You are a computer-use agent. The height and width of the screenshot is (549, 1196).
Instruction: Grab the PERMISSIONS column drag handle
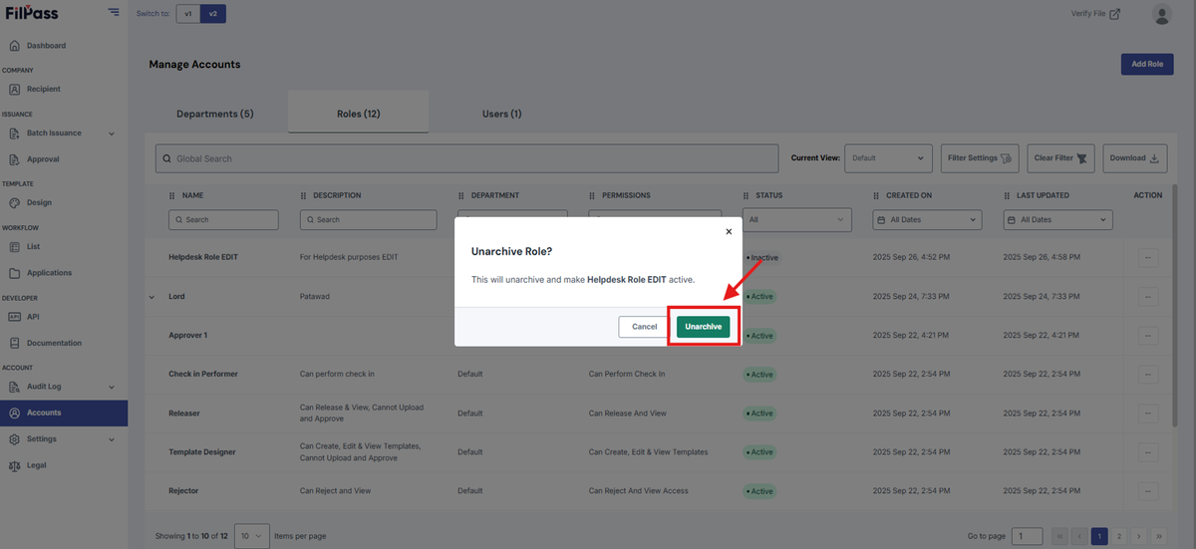pyautogui.click(x=592, y=195)
